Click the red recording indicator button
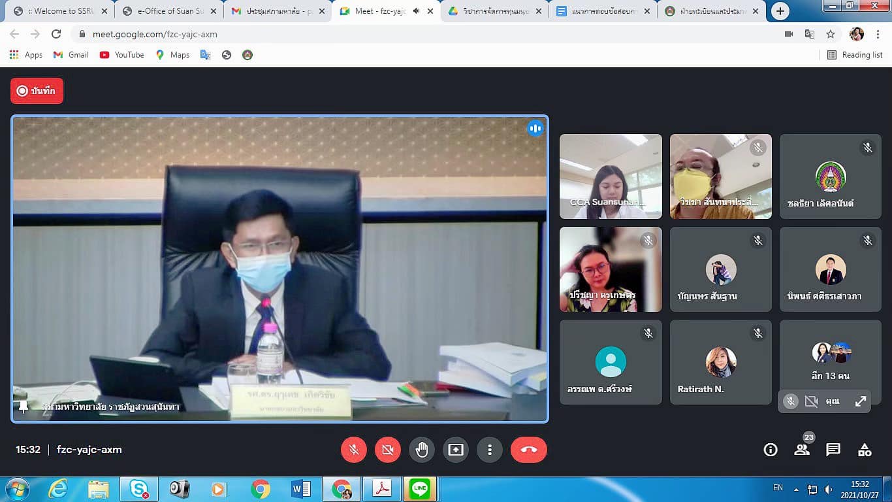 [37, 91]
